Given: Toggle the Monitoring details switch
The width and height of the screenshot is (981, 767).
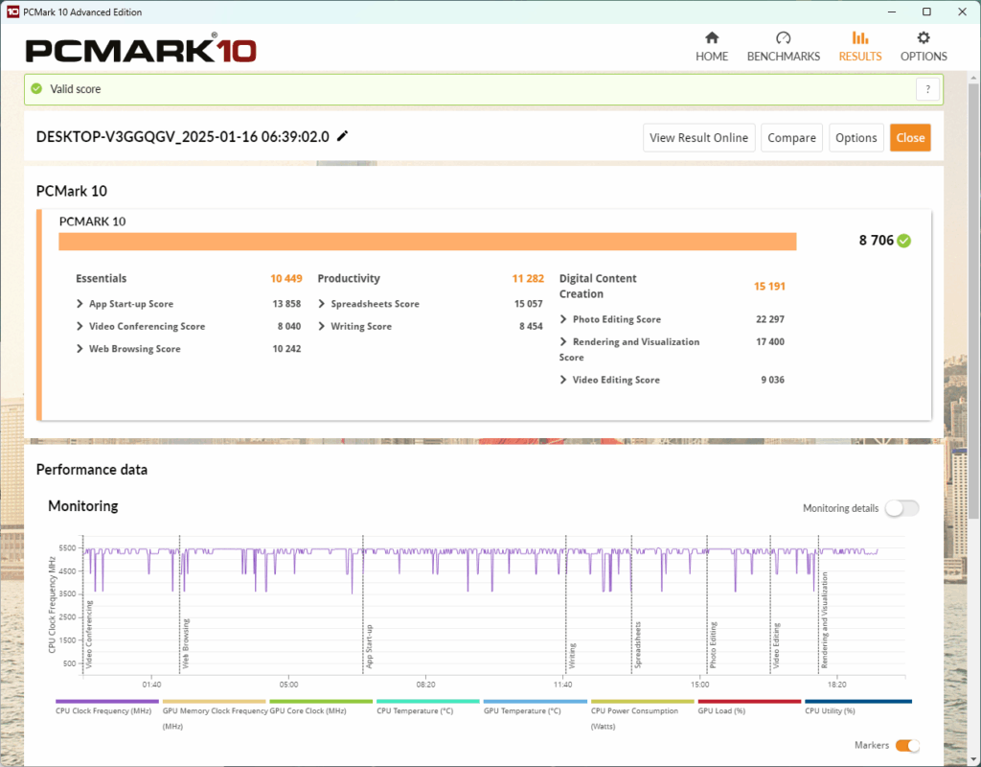Looking at the screenshot, I should 901,508.
